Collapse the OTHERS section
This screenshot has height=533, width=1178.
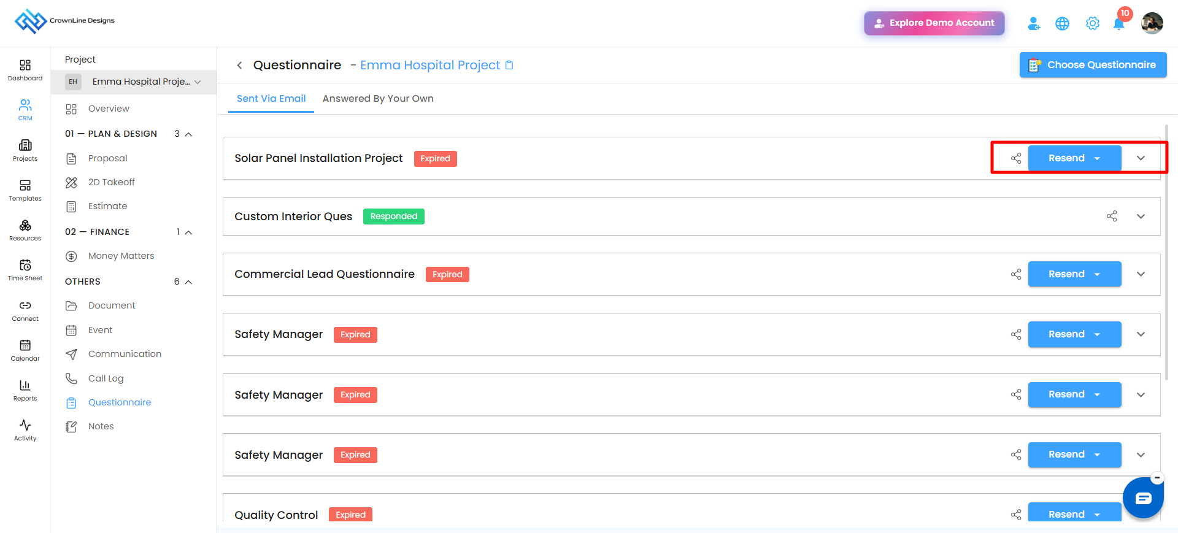point(189,282)
